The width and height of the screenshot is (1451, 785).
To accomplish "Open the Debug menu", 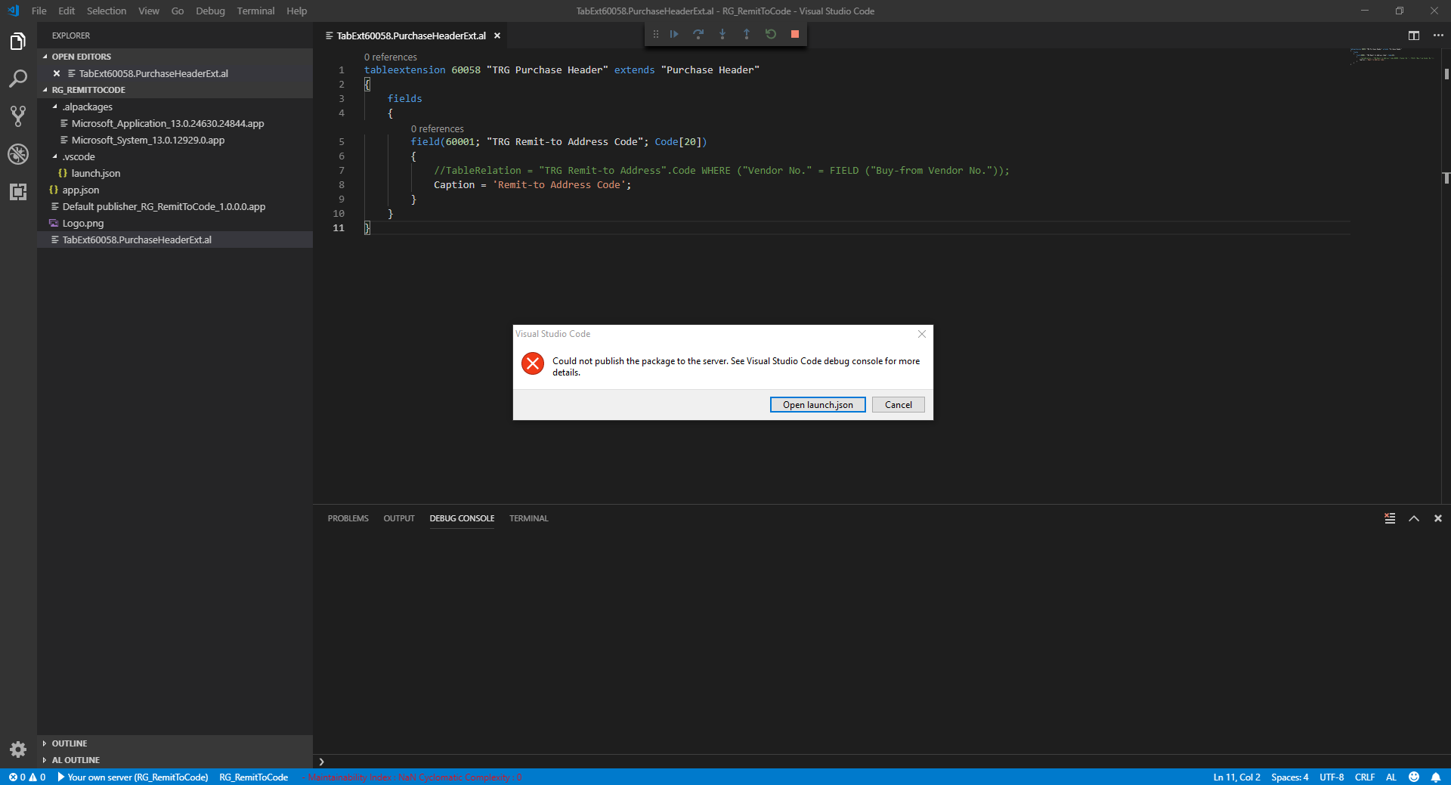I will (209, 11).
